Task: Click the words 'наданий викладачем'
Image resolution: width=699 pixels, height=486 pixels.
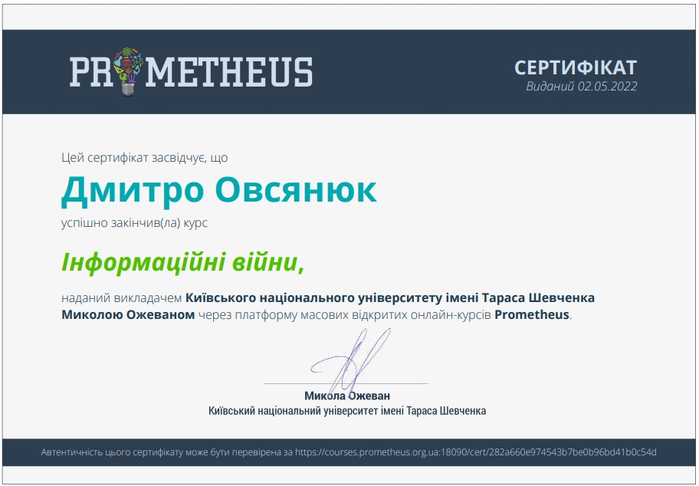Action: pos(122,297)
